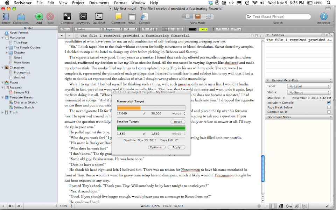The height and width of the screenshot is (210, 336).
Task: Toggle the editor split icon
Action: 262,36
